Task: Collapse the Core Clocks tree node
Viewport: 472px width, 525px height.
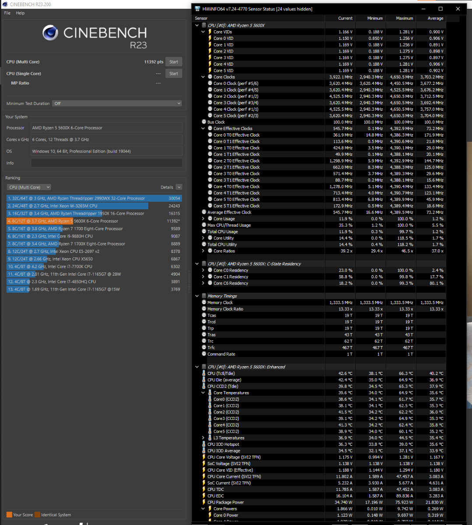Action: 203,77
